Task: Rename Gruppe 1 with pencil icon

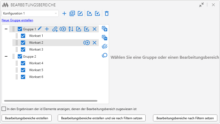Action: (x=40, y=29)
